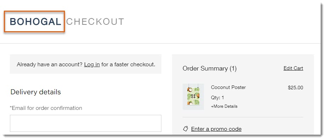Click the CHECKOUT header text
The width and height of the screenshot is (326, 140).
95,22
